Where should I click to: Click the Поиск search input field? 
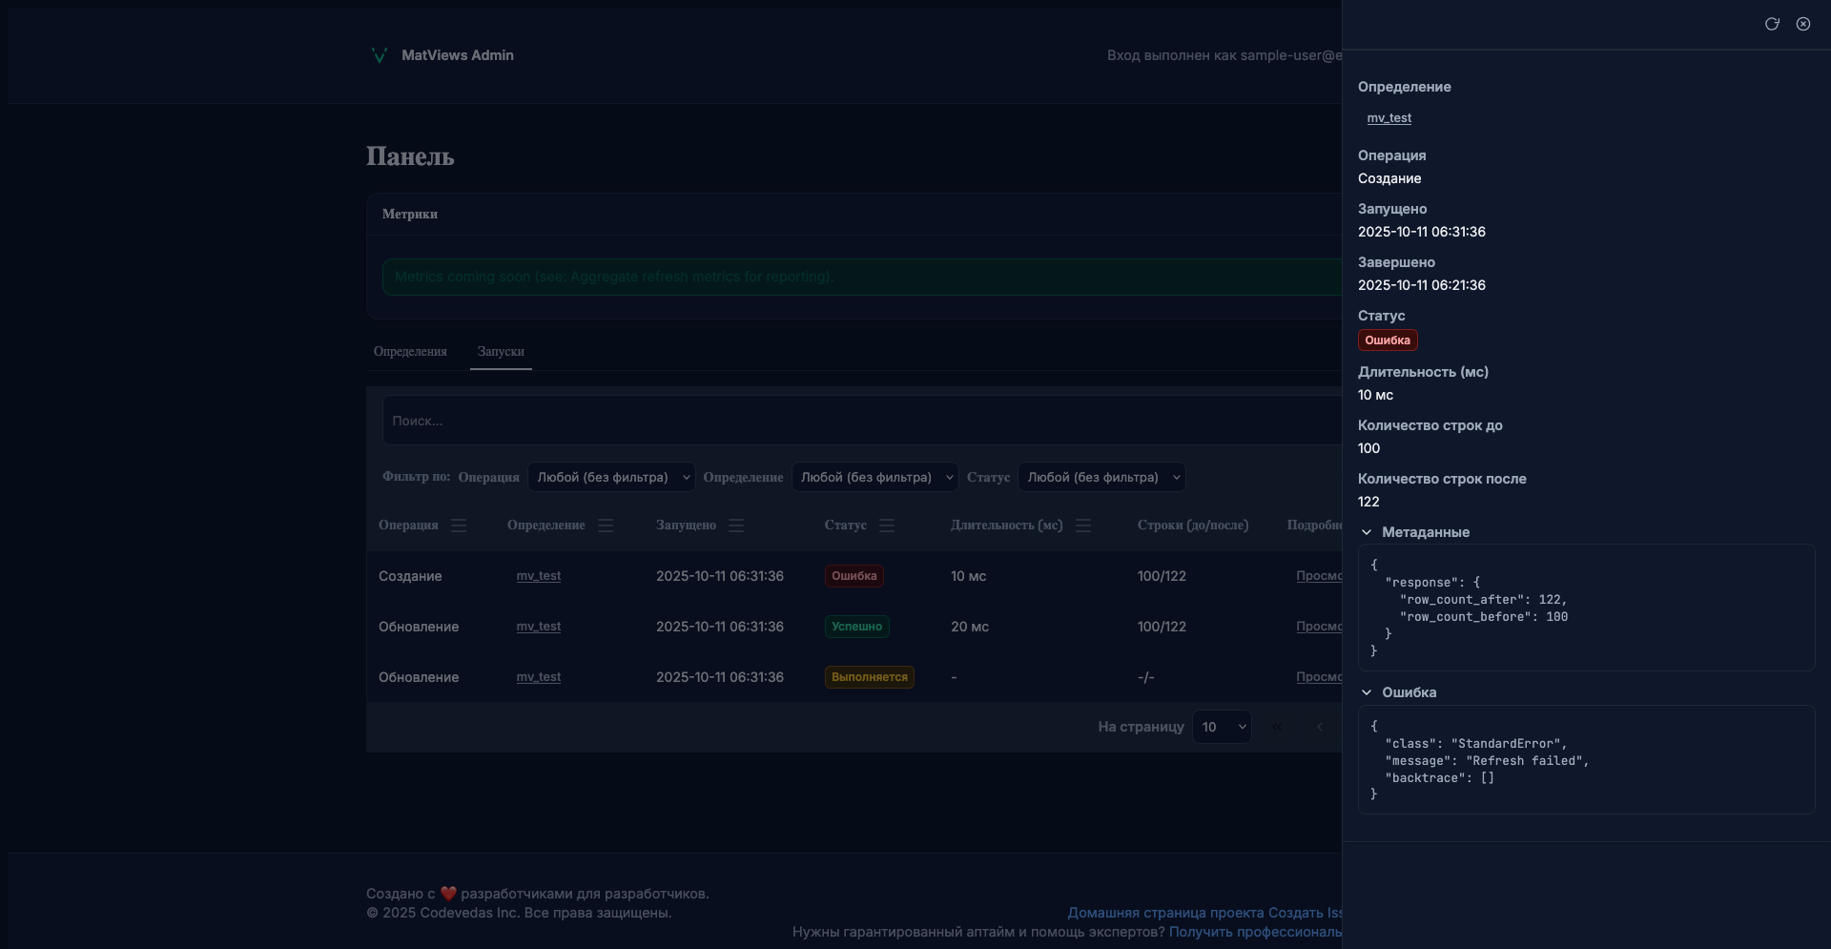tap(858, 421)
